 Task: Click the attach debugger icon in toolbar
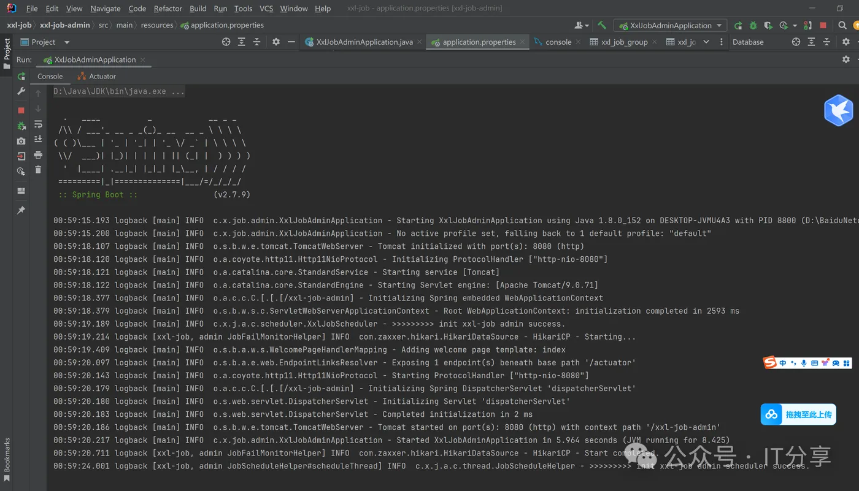(808, 25)
